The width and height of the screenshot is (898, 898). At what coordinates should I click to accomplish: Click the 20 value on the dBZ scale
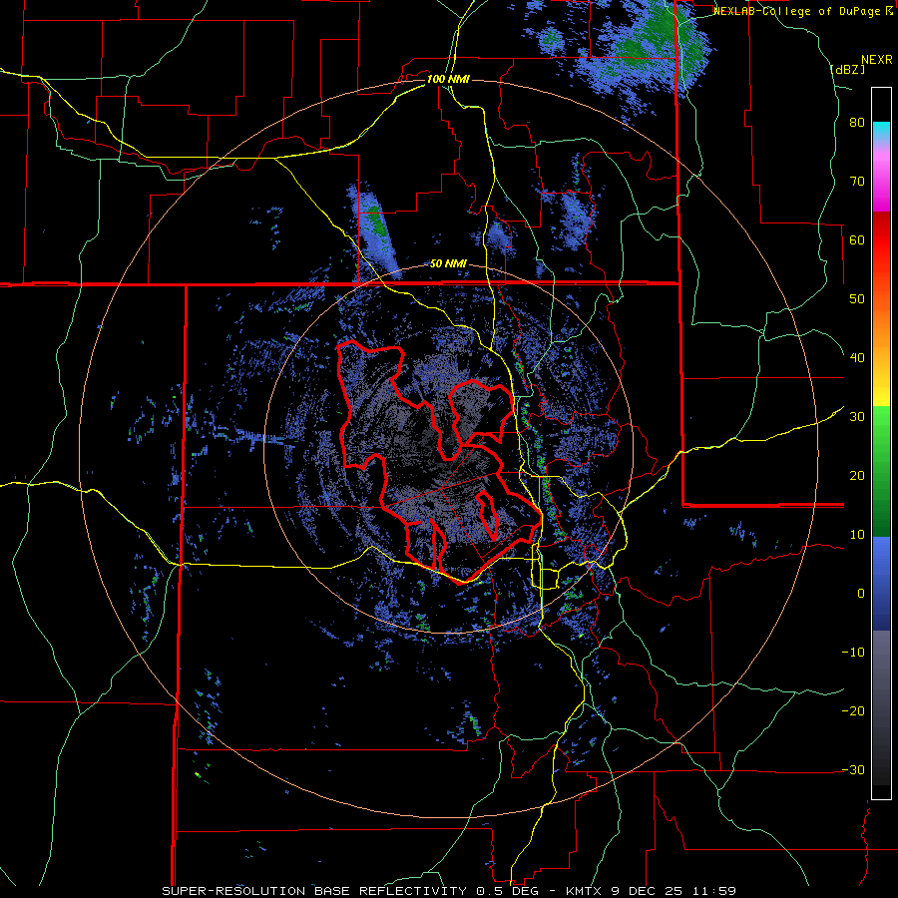pyautogui.click(x=857, y=476)
